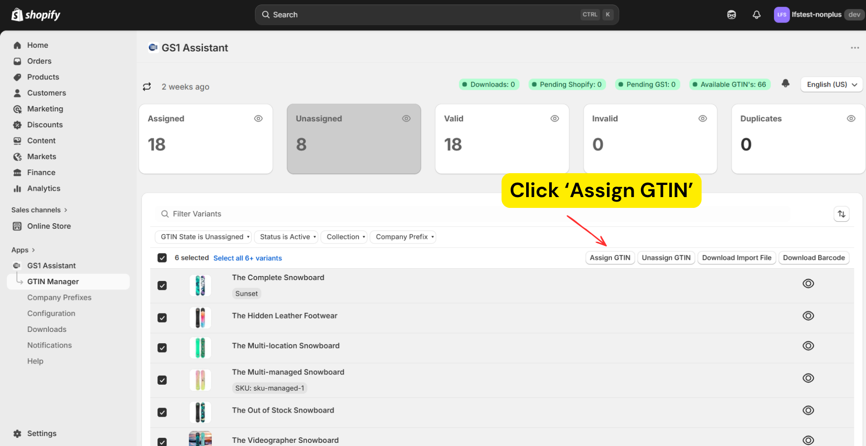
Task: Click the Customers person icon
Action: pyautogui.click(x=17, y=93)
